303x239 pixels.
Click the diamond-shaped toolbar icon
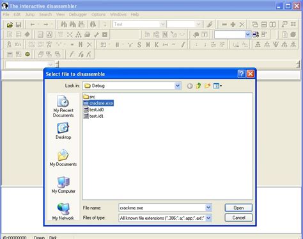pos(27,35)
